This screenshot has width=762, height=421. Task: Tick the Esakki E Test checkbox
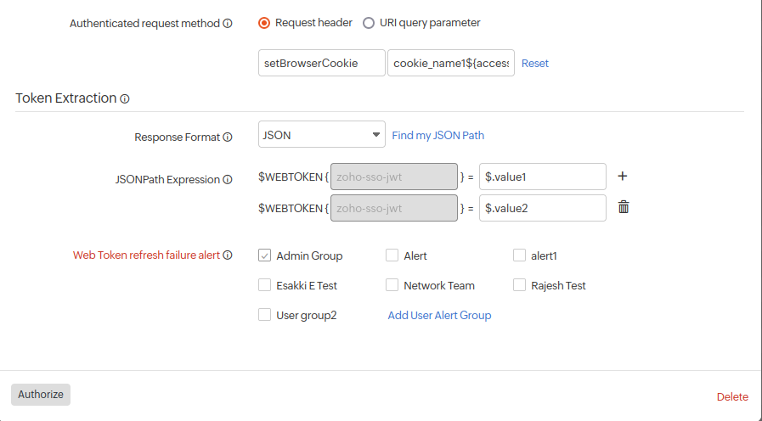(x=264, y=285)
